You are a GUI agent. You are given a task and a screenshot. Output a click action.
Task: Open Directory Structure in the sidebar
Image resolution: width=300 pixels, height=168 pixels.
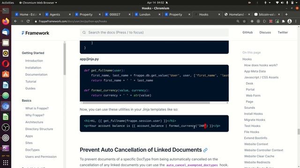tap(39, 129)
